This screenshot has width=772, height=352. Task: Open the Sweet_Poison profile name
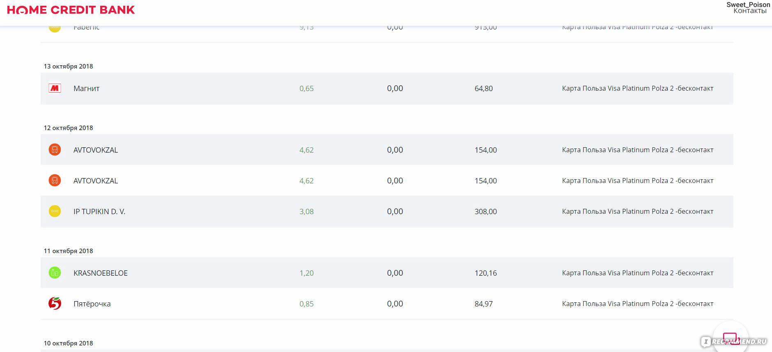point(748,5)
